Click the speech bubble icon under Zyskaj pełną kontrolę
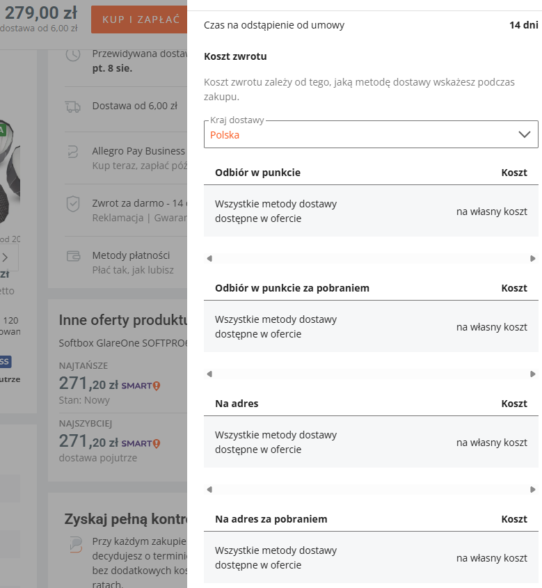Viewport: 542px width, 588px height. pos(76,545)
